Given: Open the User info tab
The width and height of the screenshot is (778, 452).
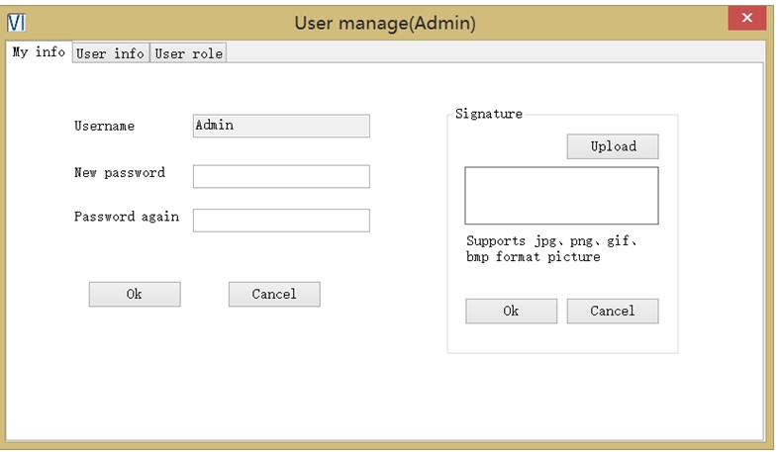Looking at the screenshot, I should [110, 53].
